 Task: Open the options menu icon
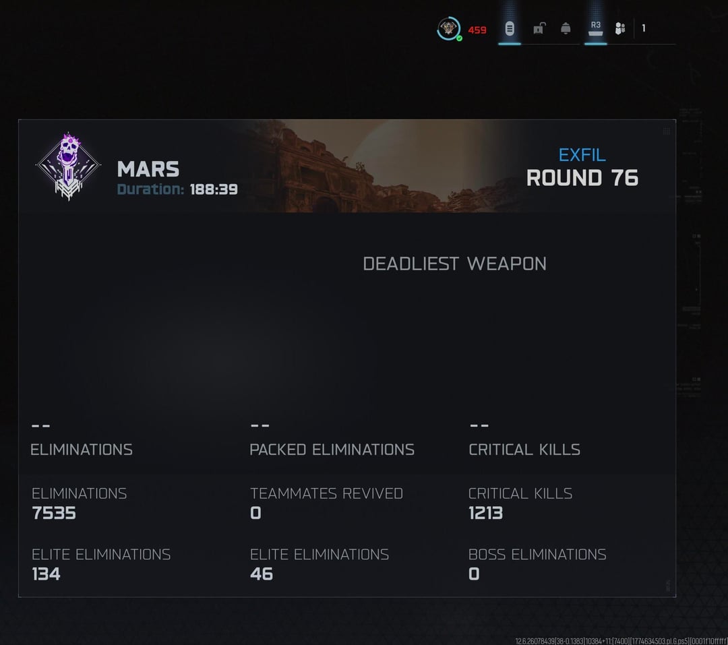(x=510, y=28)
